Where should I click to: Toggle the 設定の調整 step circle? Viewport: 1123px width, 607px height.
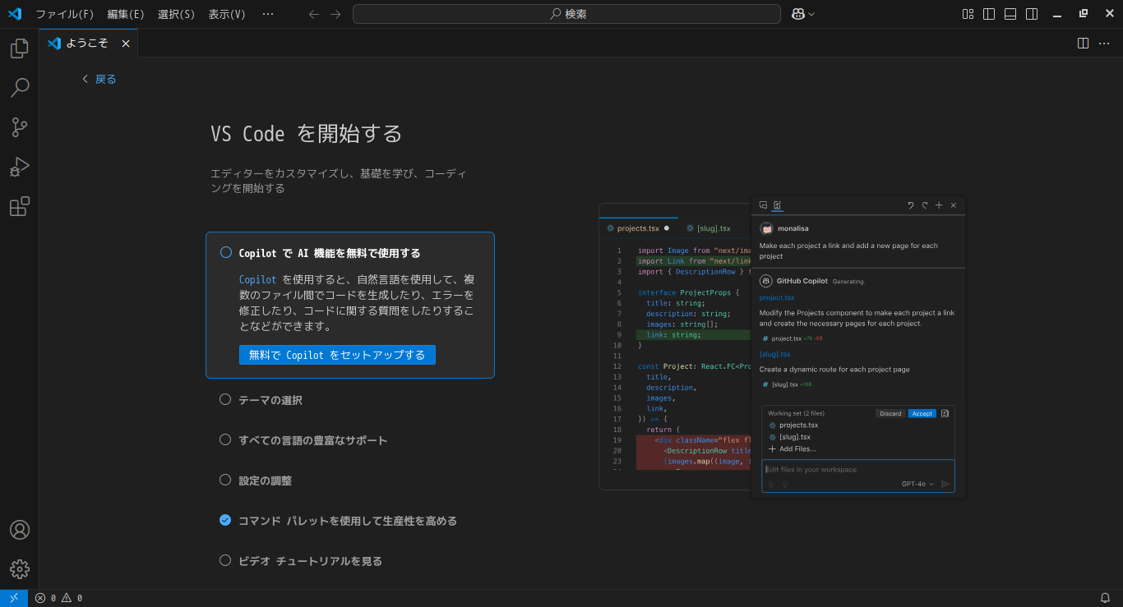pyautogui.click(x=225, y=480)
